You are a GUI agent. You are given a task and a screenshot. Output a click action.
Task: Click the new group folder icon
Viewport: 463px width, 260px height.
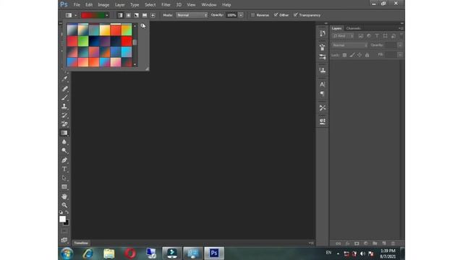(375, 243)
